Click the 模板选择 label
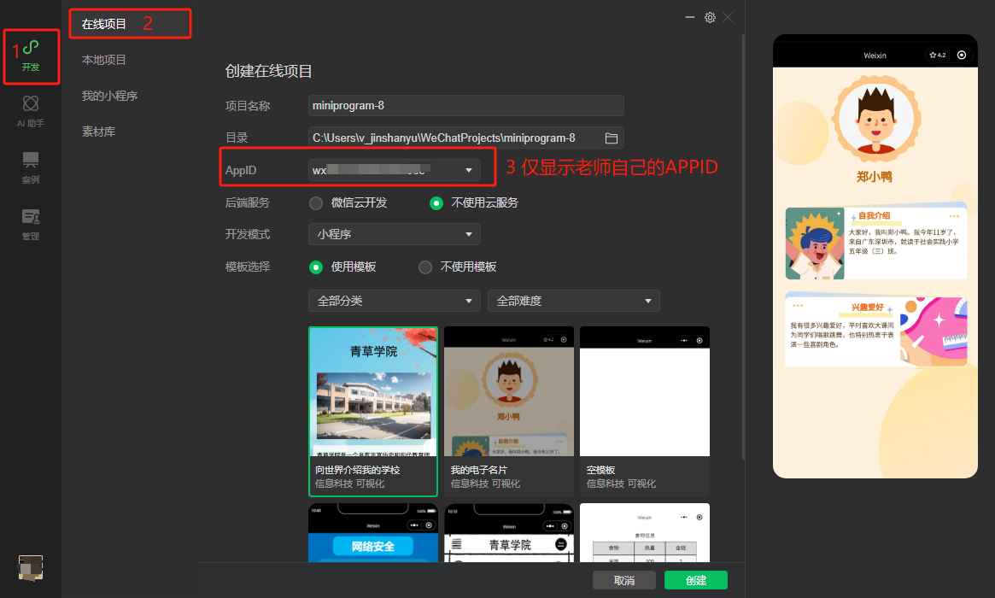This screenshot has width=995, height=598. tap(248, 267)
